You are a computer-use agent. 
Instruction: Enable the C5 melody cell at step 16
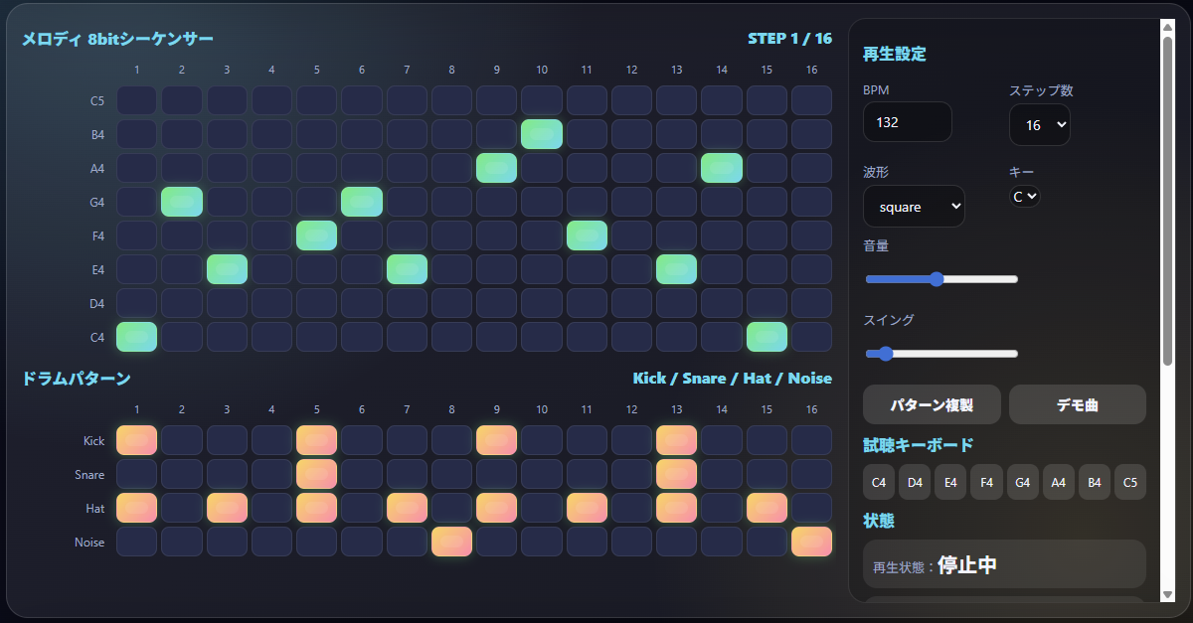[x=811, y=100]
